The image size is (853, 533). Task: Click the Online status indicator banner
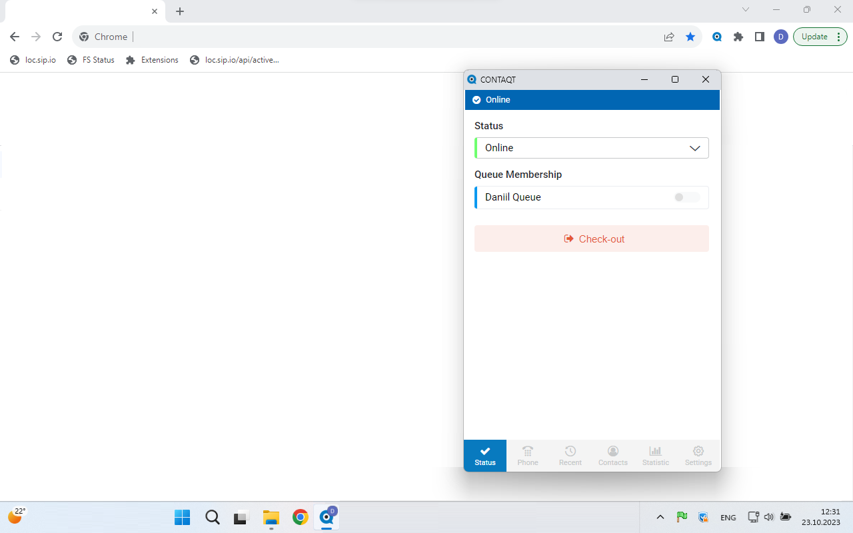592,99
